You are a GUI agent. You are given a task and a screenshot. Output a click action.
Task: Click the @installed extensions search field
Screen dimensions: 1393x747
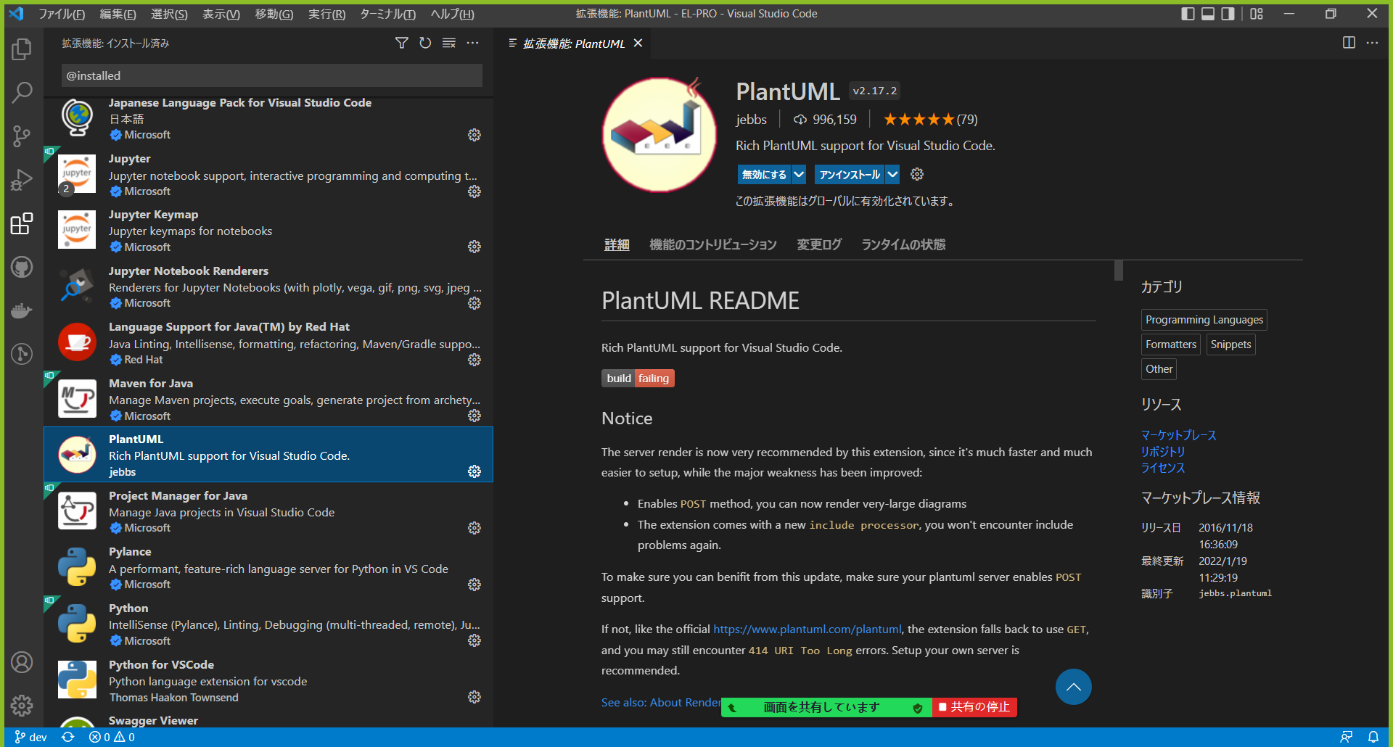click(x=271, y=75)
